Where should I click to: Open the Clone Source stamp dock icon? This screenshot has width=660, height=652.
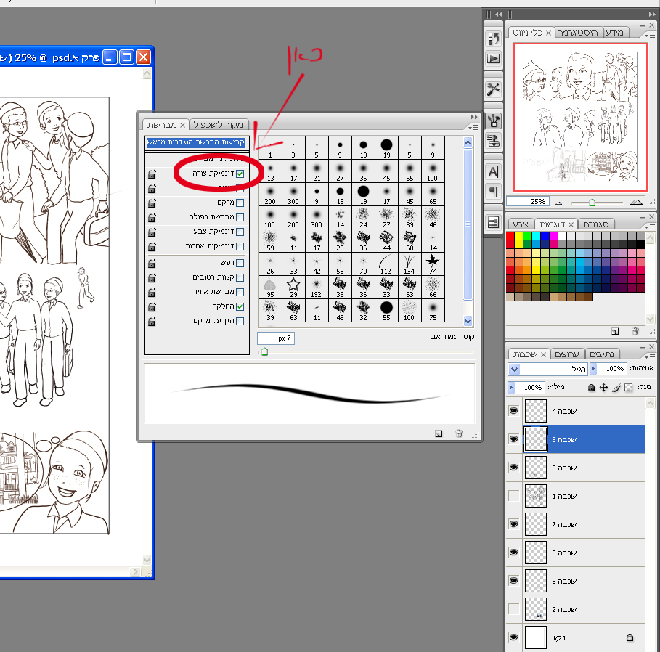click(x=493, y=139)
